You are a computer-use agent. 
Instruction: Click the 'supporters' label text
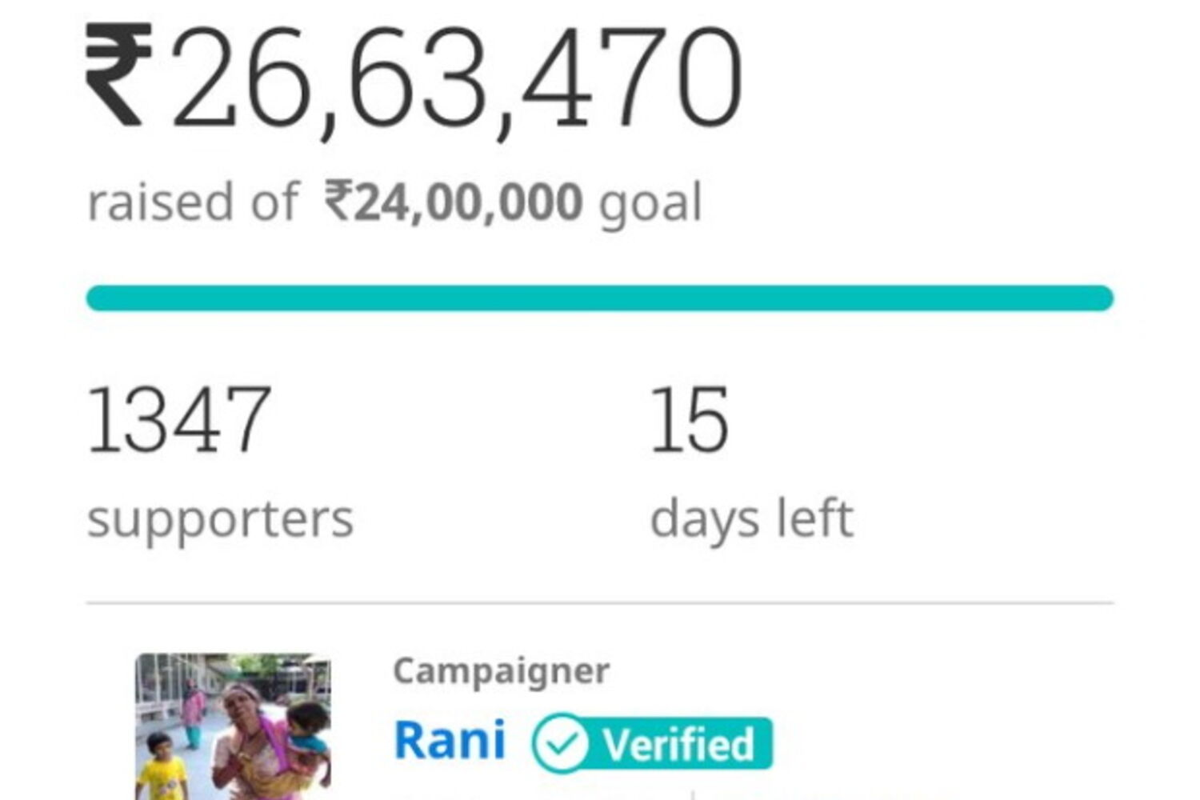coord(220,520)
